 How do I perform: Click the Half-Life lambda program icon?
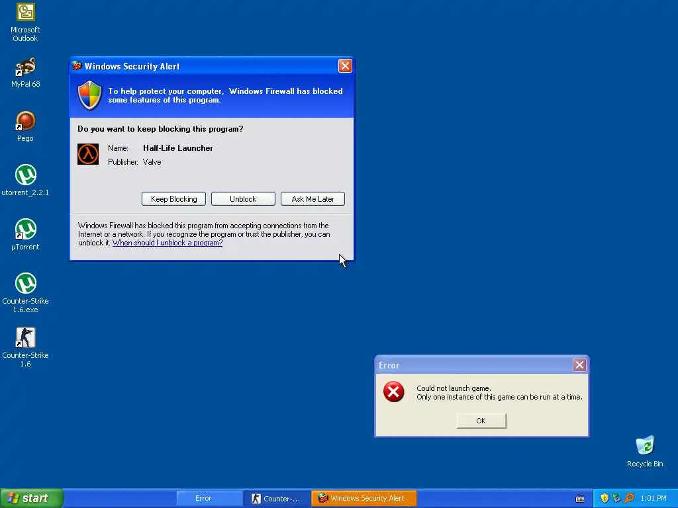[x=88, y=154]
